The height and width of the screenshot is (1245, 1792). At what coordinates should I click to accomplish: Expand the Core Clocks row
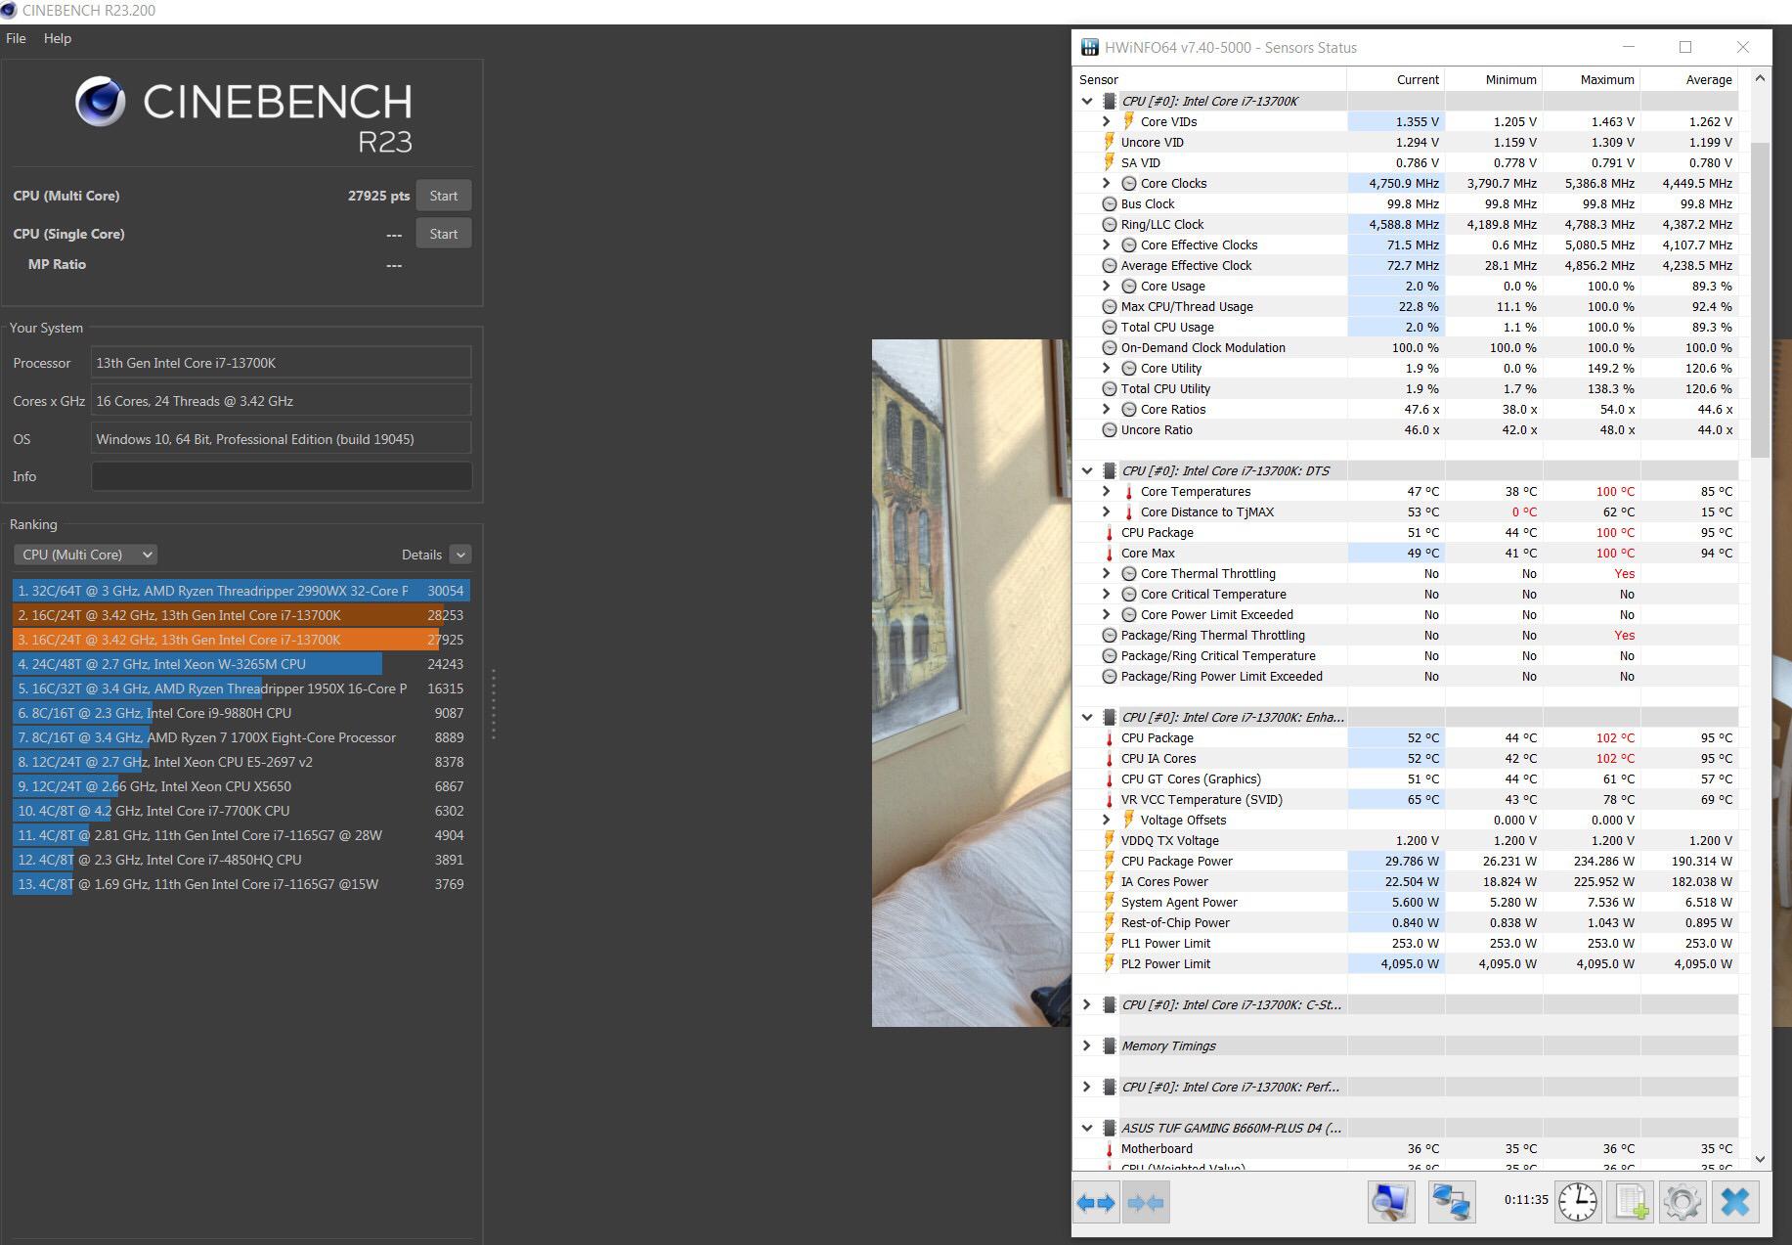point(1106,183)
